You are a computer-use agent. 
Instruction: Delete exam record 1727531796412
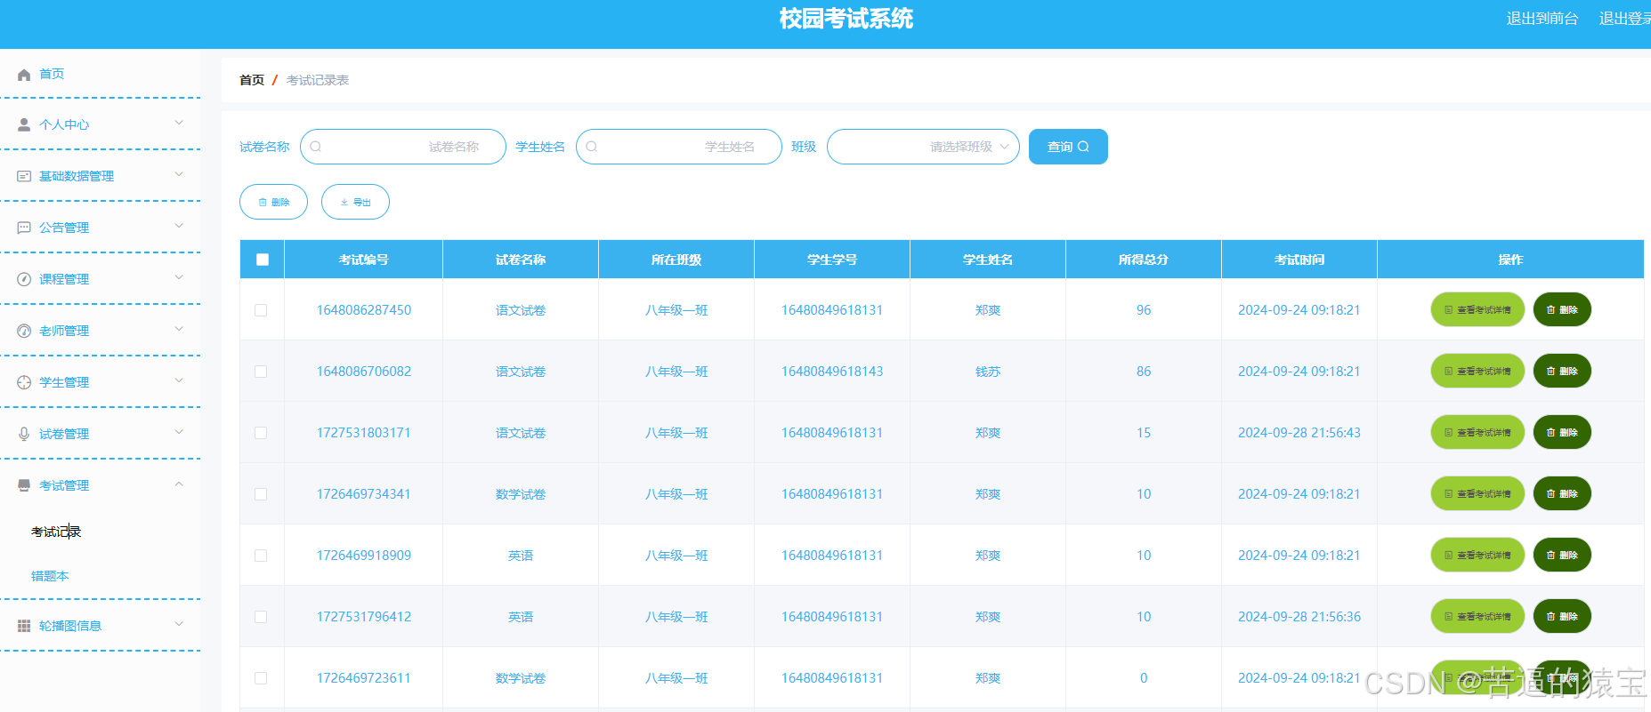(x=1562, y=616)
